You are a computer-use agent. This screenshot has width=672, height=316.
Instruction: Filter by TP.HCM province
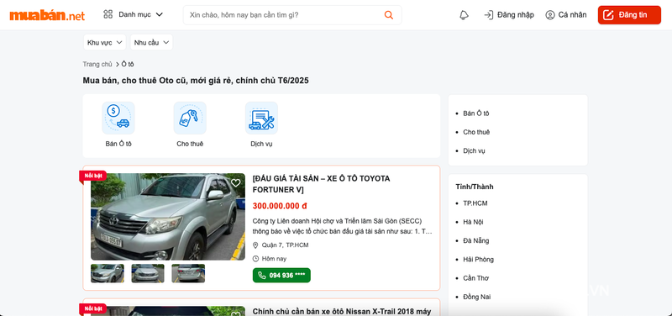475,203
